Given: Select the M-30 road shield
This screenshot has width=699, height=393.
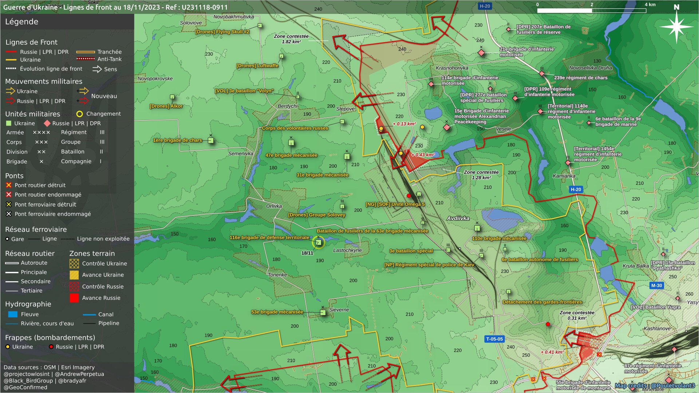Looking at the screenshot, I should click(x=656, y=285).
